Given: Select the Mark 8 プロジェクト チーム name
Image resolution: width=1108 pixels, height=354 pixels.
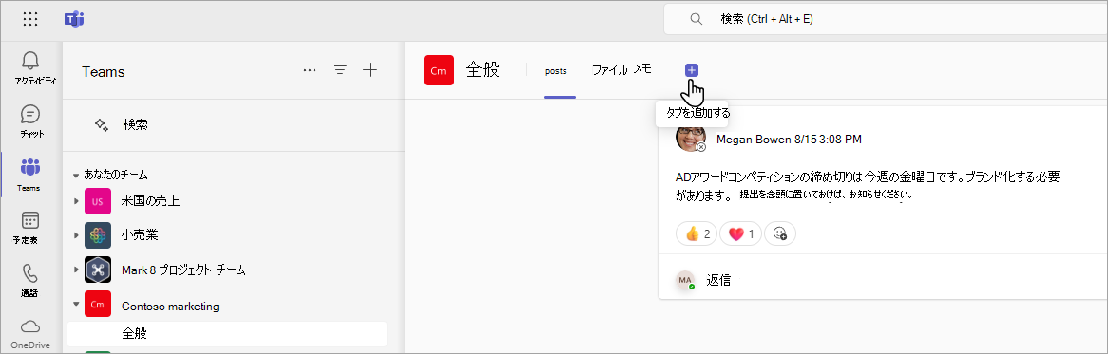Looking at the screenshot, I should coord(183,270).
